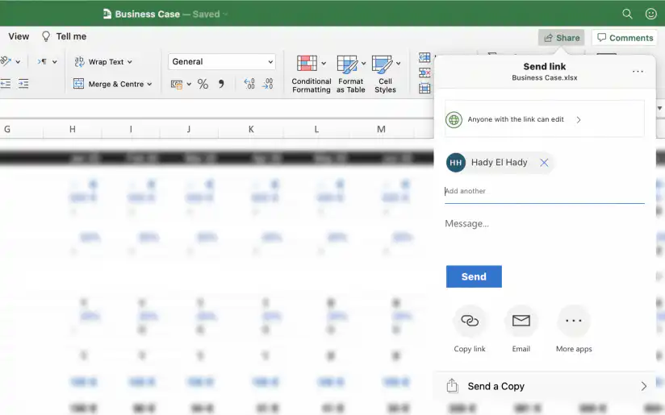This screenshot has height=415, width=665.
Task: Expand Cell Styles dropdown arrow
Action: (x=398, y=64)
